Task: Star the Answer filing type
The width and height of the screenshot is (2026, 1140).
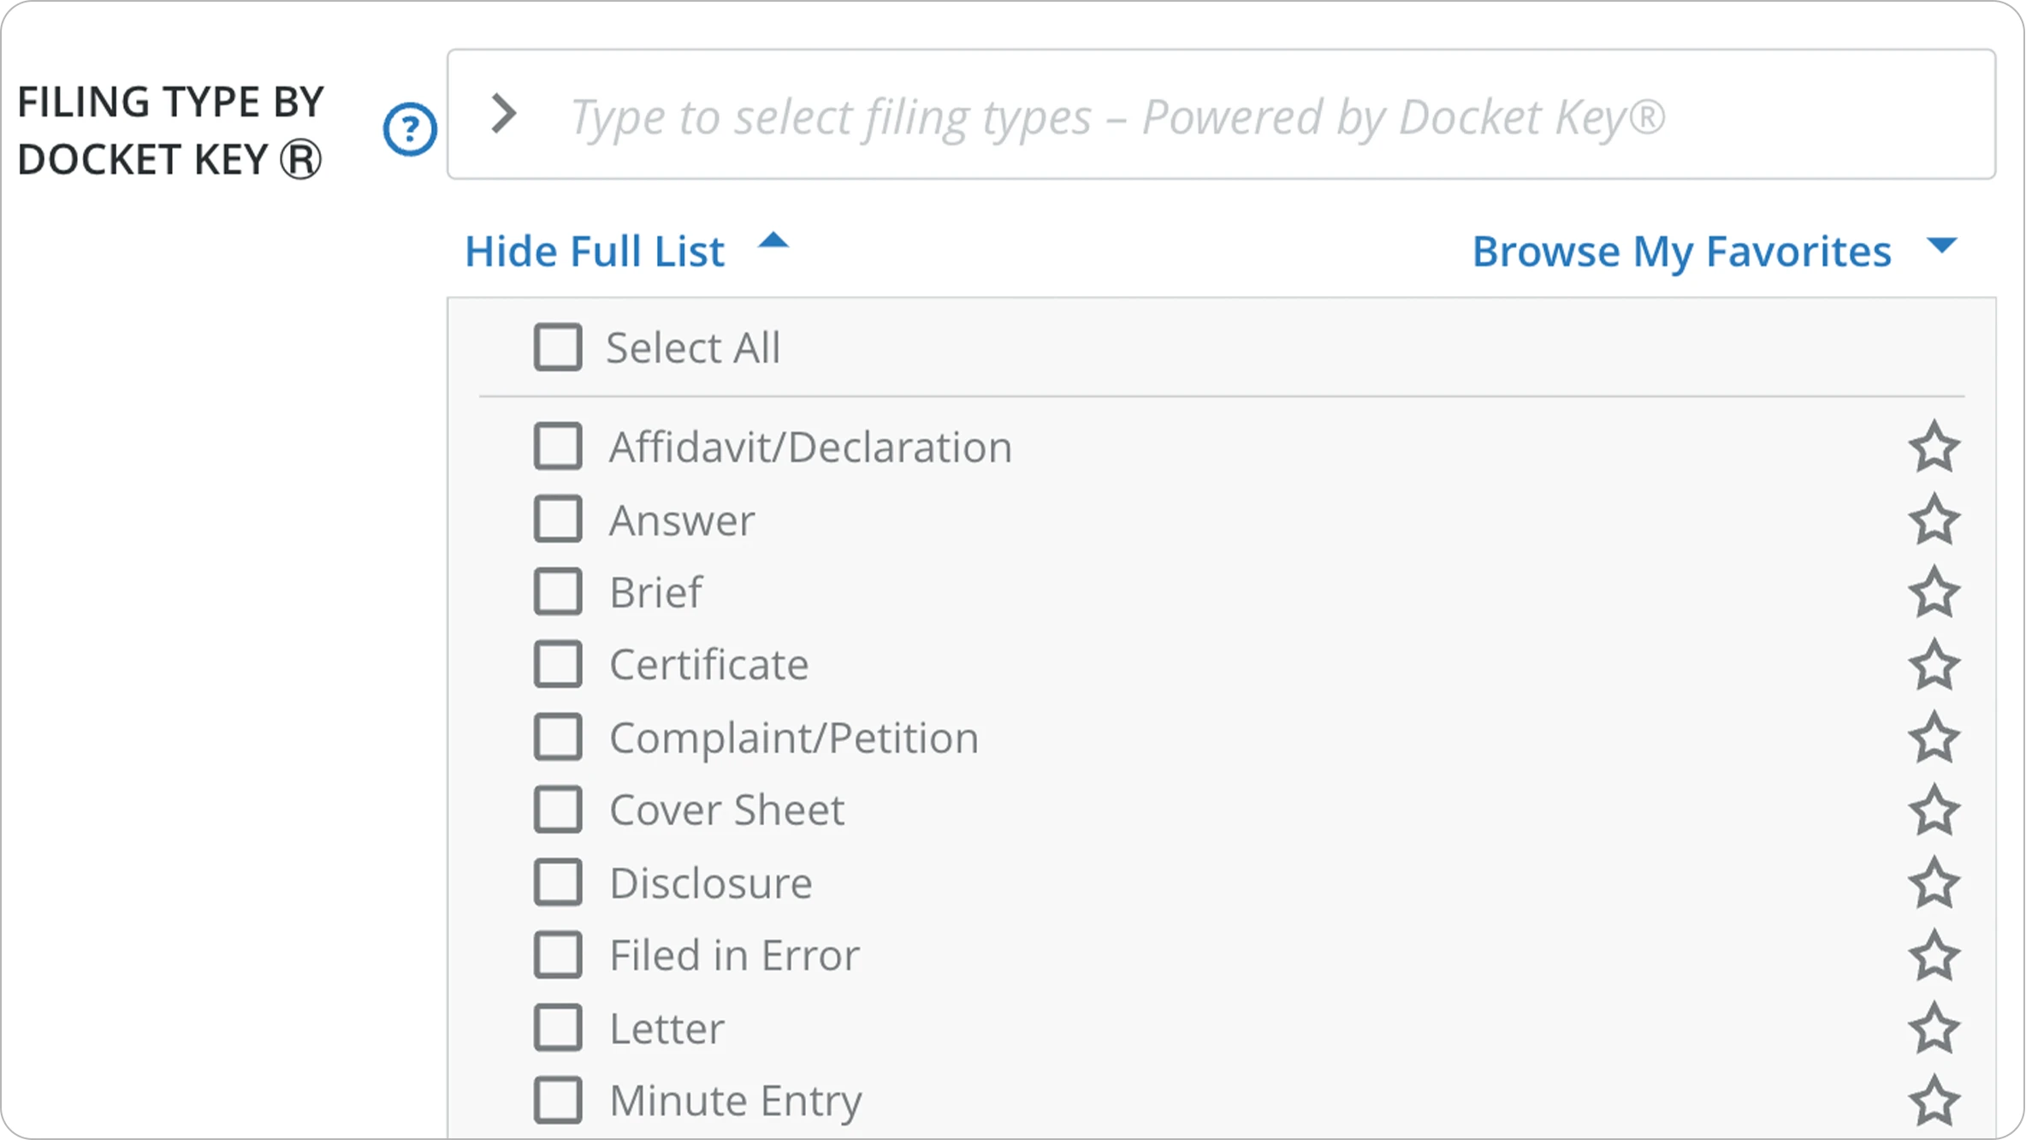Action: tap(1934, 520)
